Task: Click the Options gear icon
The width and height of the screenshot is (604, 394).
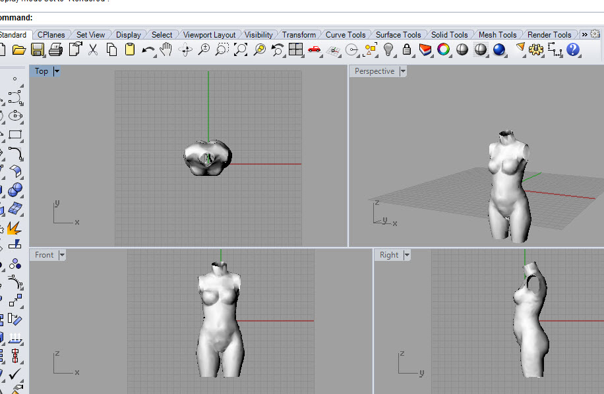Action: (x=536, y=49)
